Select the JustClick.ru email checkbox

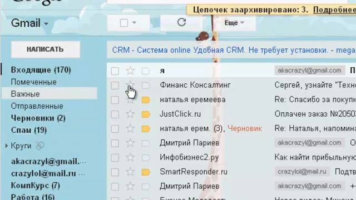pos(115,114)
